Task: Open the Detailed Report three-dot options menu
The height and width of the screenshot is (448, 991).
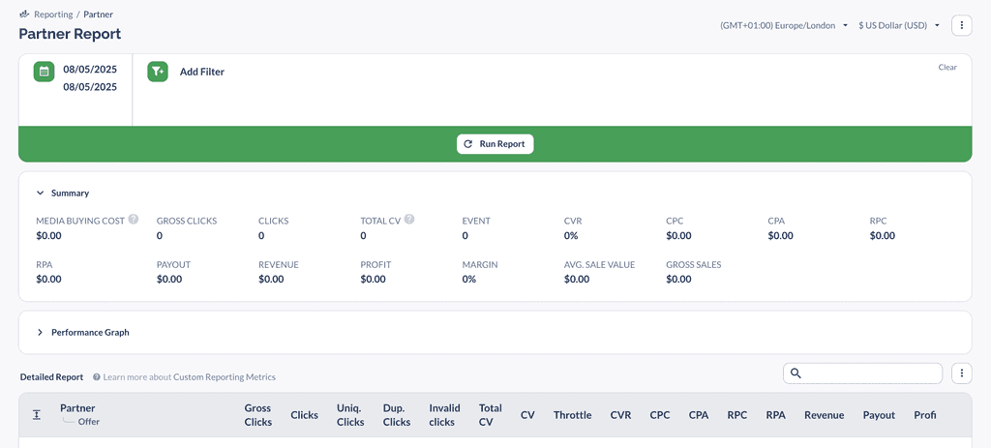Action: tap(961, 373)
